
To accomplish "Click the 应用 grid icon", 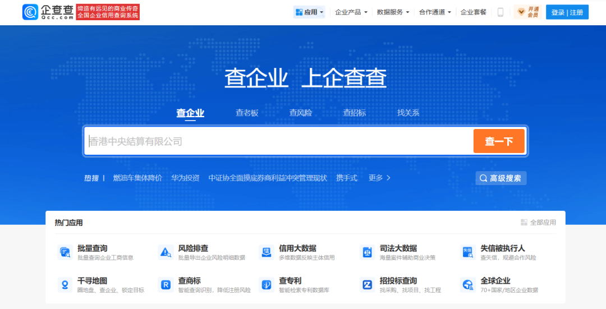I will (x=299, y=12).
